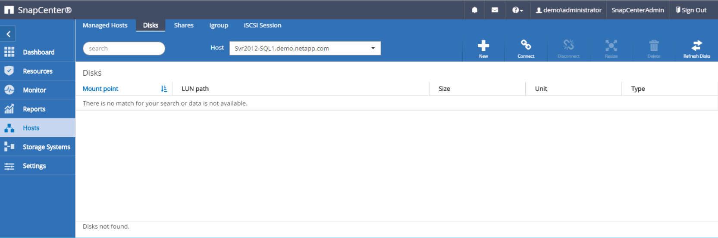This screenshot has height=238, width=718.
Task: Sort by the Mount point column header
Action: (100, 89)
